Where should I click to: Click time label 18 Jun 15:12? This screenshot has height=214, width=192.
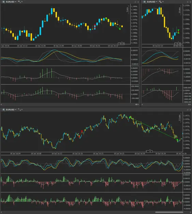22,46
